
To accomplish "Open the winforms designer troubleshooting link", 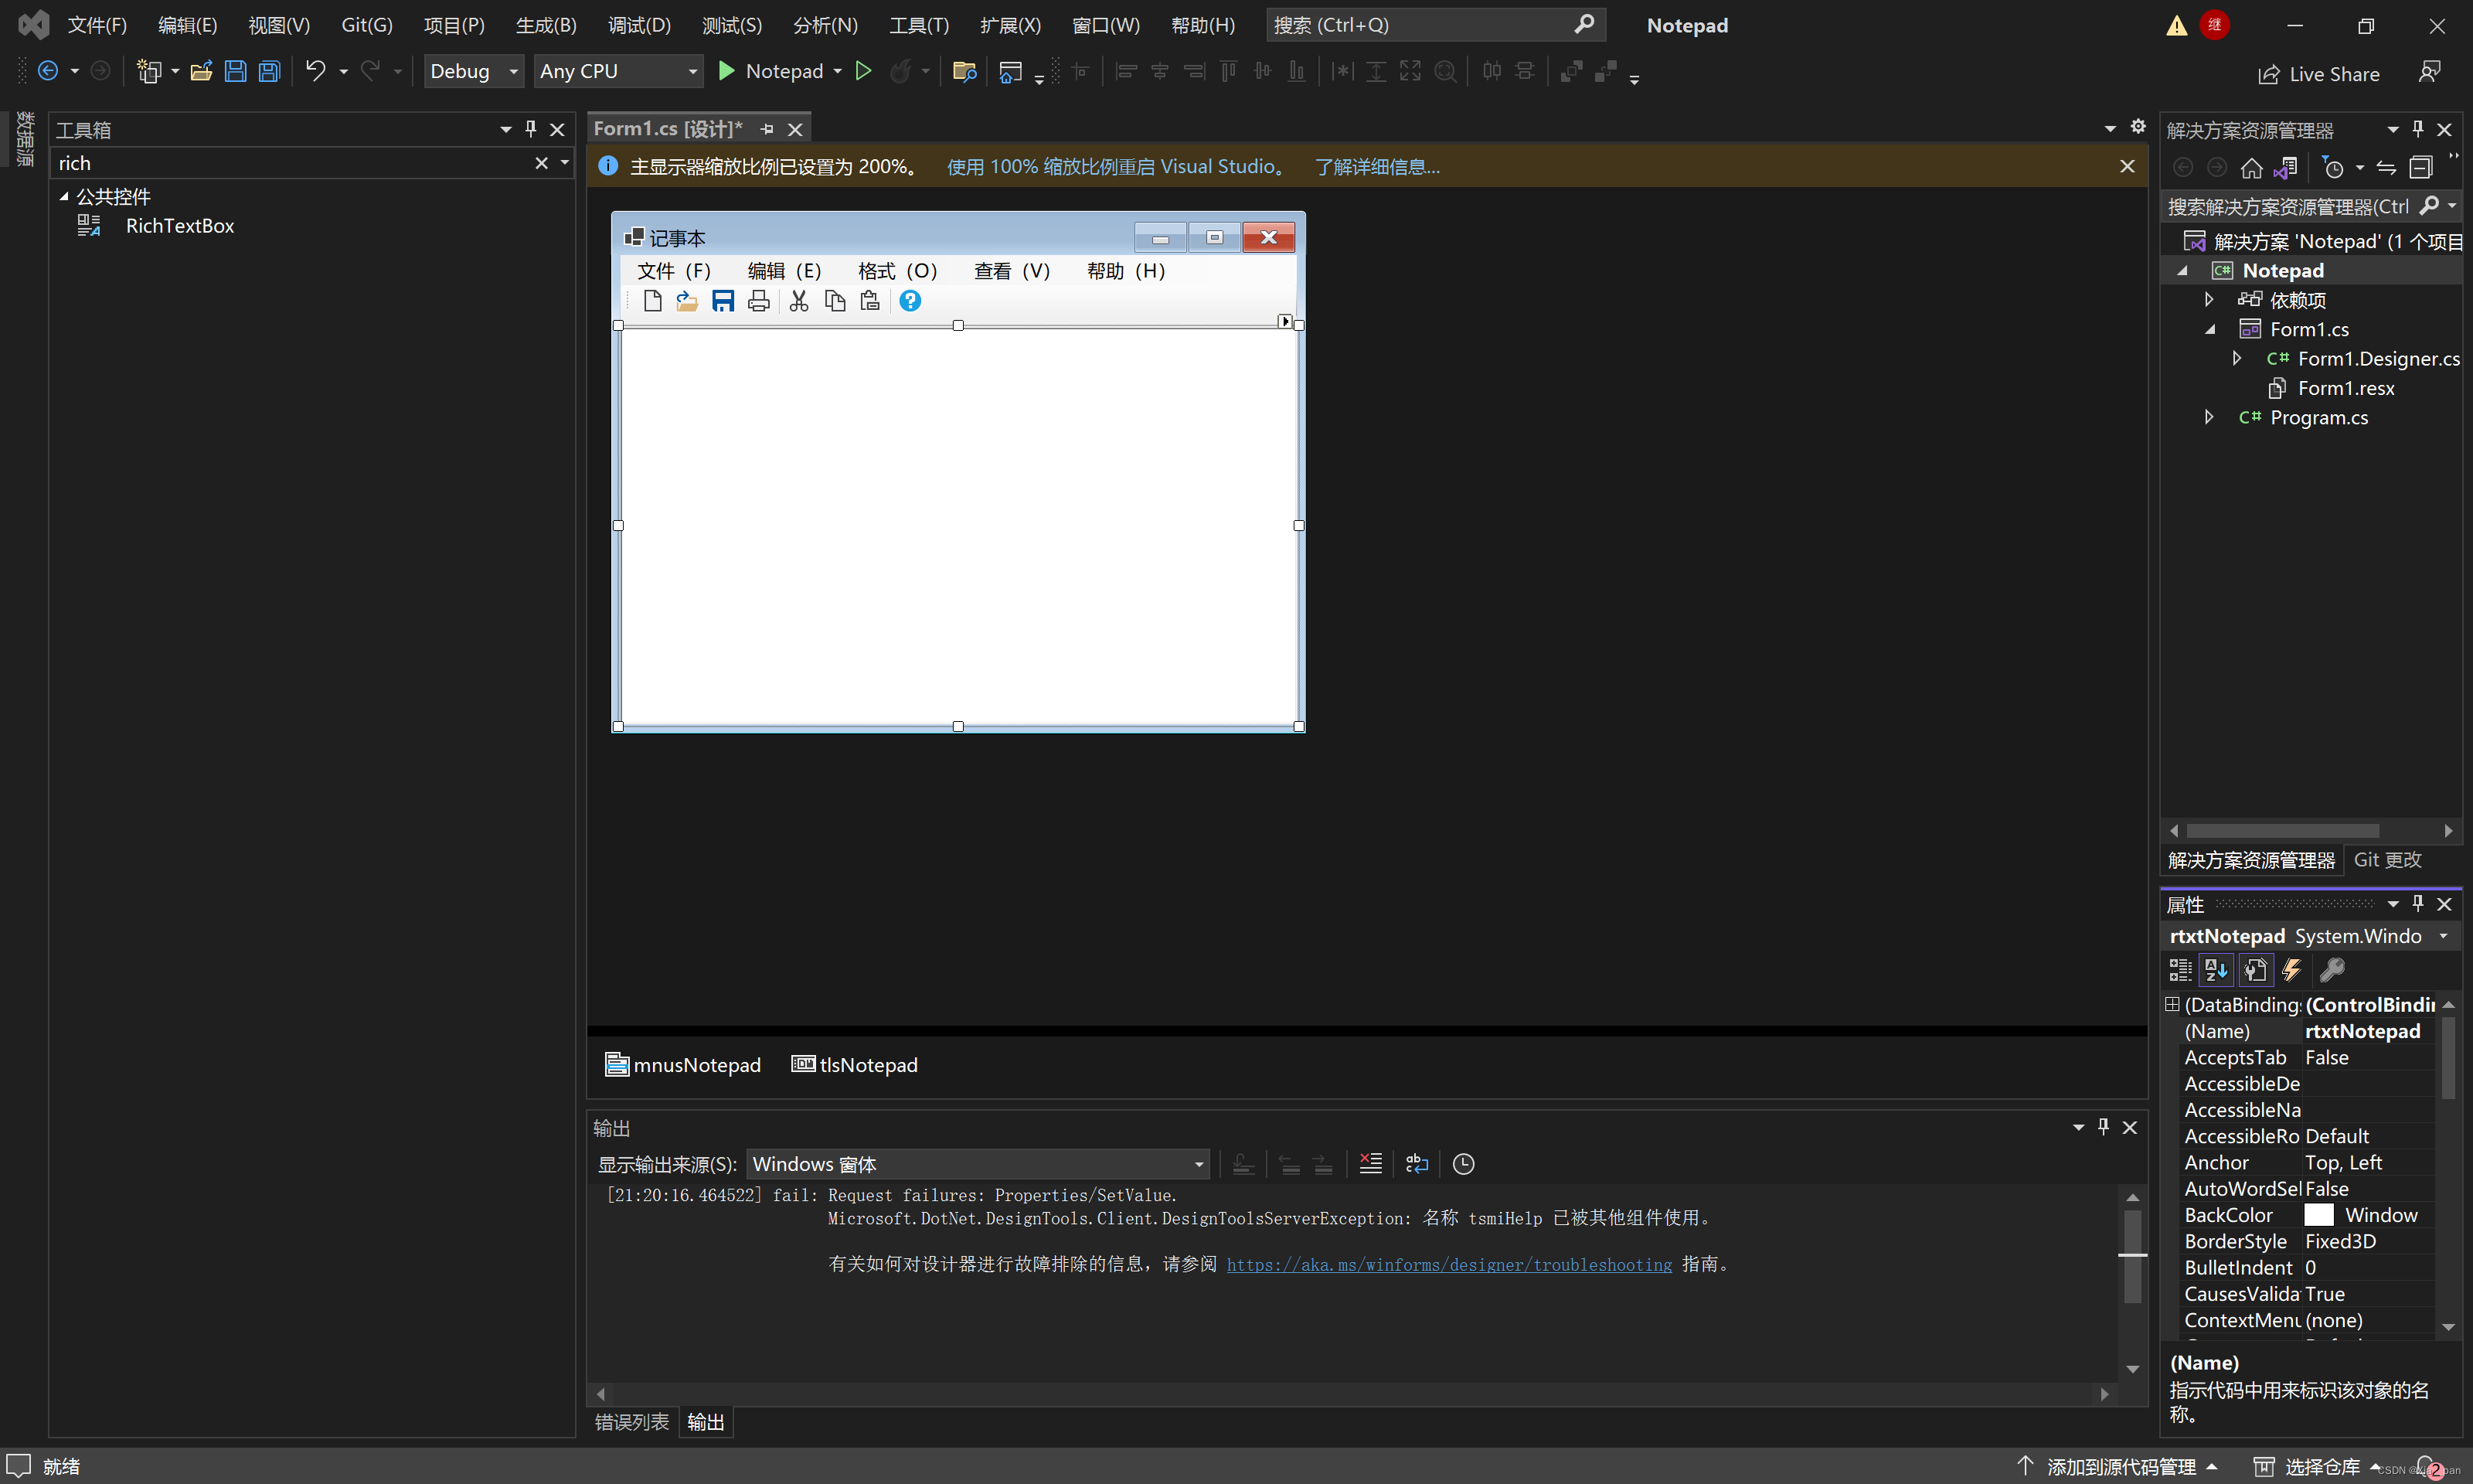I will coord(1448,1265).
